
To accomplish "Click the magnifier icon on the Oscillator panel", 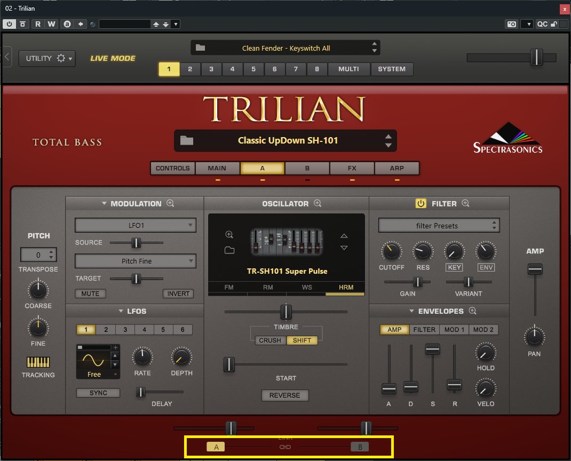I will pos(317,203).
